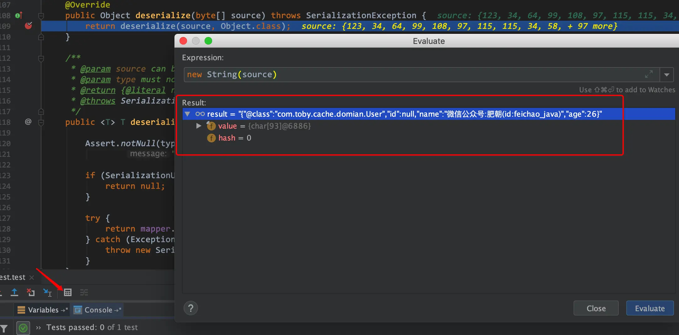The width and height of the screenshot is (679, 335).
Task: Collapse the result tree node
Action: tap(187, 114)
